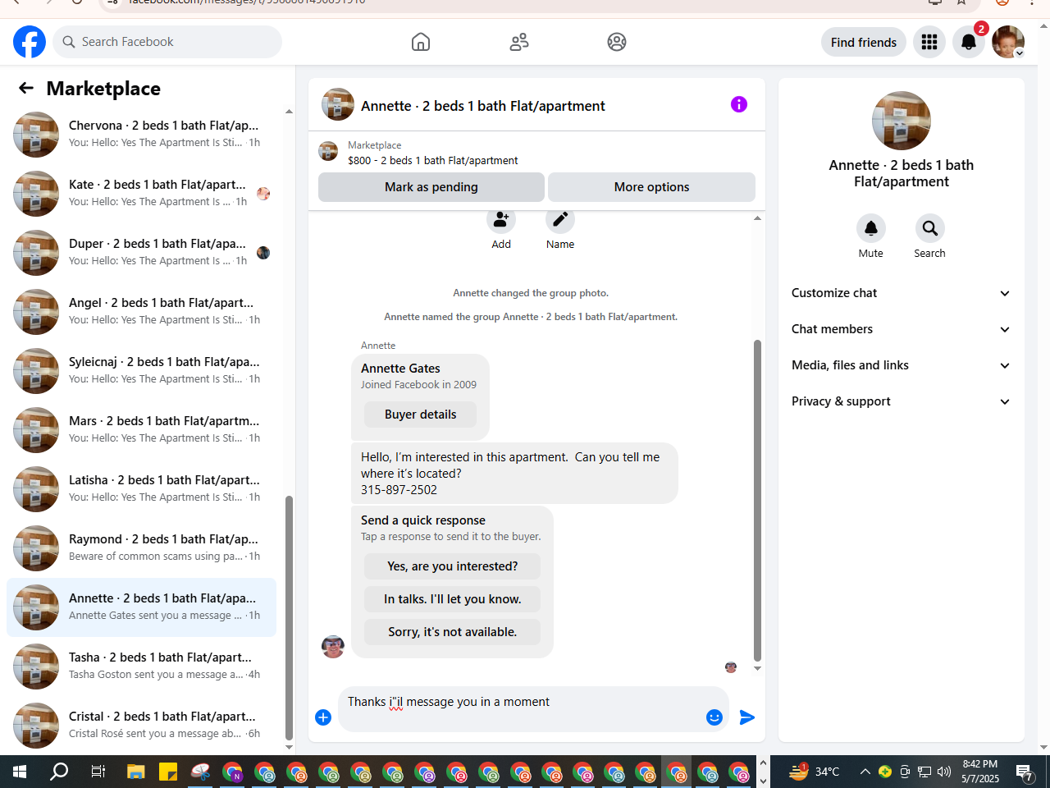The width and height of the screenshot is (1050, 788).
Task: Open the account profile picture menu
Action: pyautogui.click(x=1008, y=42)
